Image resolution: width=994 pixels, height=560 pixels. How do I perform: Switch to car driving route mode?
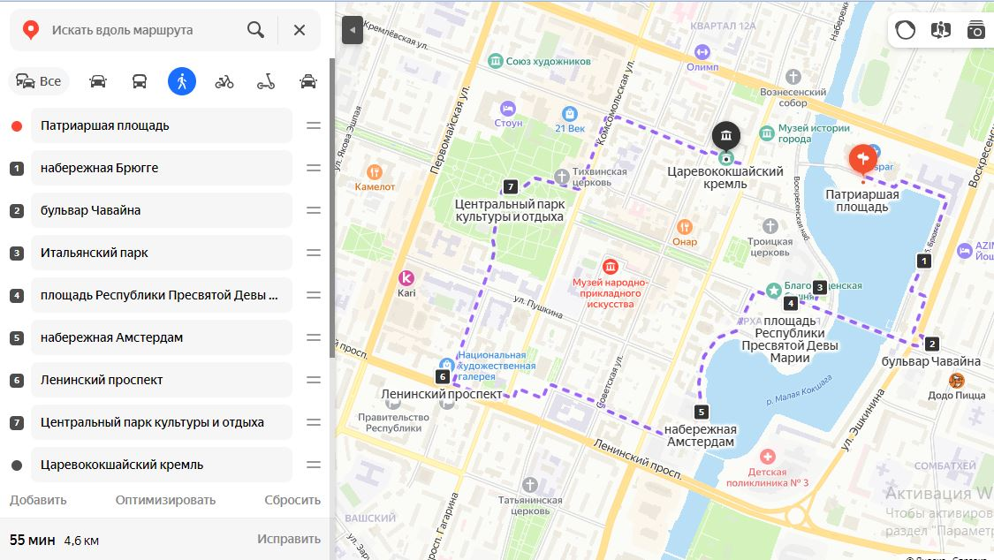pos(97,82)
